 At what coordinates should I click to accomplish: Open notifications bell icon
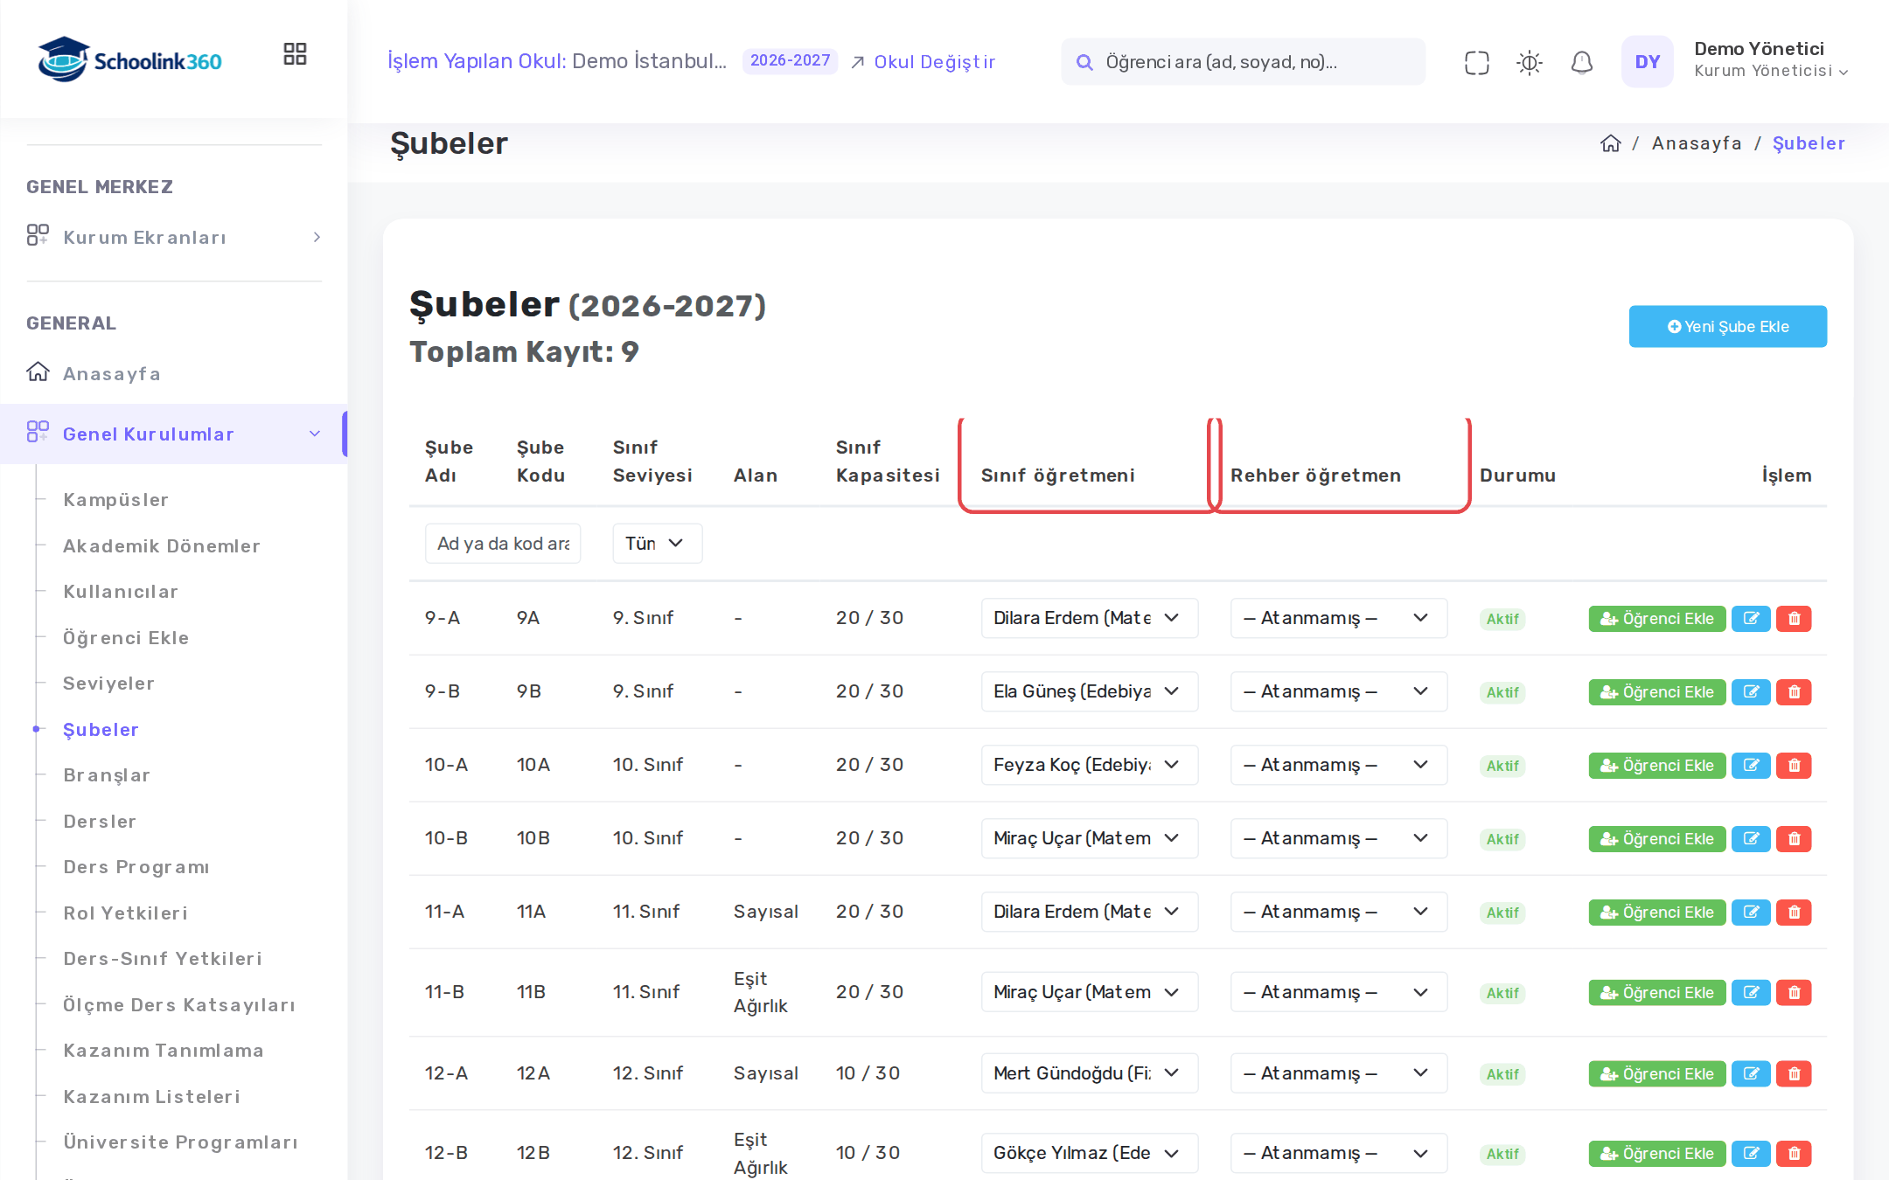[x=1581, y=62]
